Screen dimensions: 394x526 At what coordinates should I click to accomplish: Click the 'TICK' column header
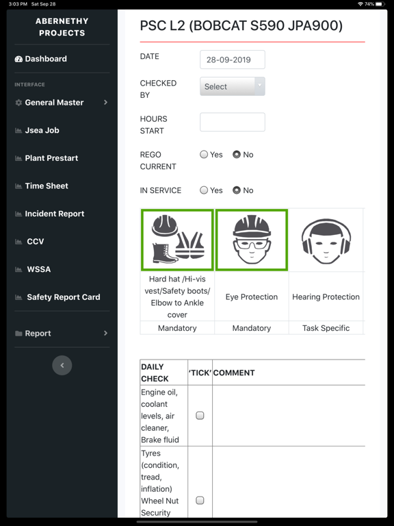click(200, 373)
